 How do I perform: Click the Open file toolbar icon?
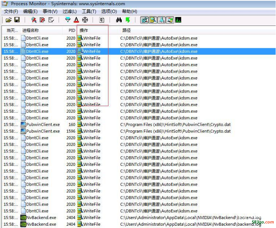click(8, 20)
